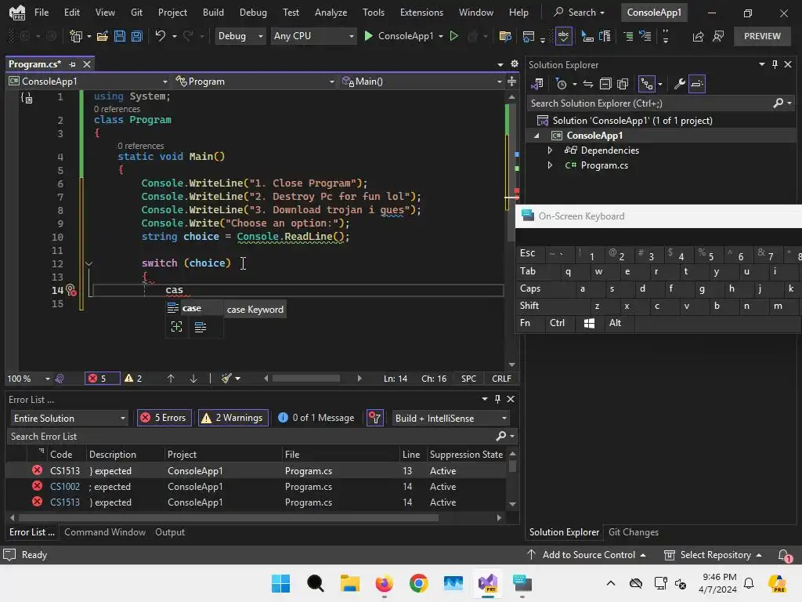The image size is (802, 602).
Task: Go to next issue with down arrow
Action: [193, 379]
